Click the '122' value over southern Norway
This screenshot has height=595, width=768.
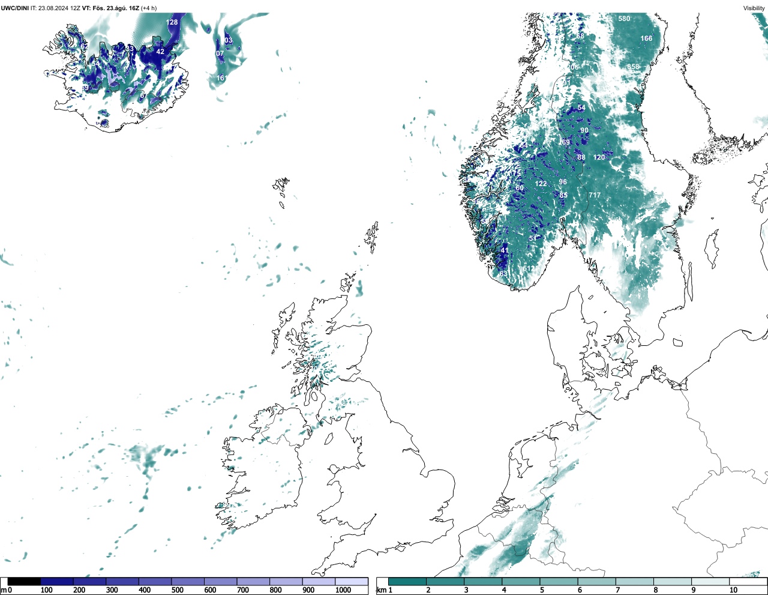click(x=541, y=184)
